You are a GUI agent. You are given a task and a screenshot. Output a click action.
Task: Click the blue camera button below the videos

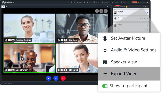[49, 78]
